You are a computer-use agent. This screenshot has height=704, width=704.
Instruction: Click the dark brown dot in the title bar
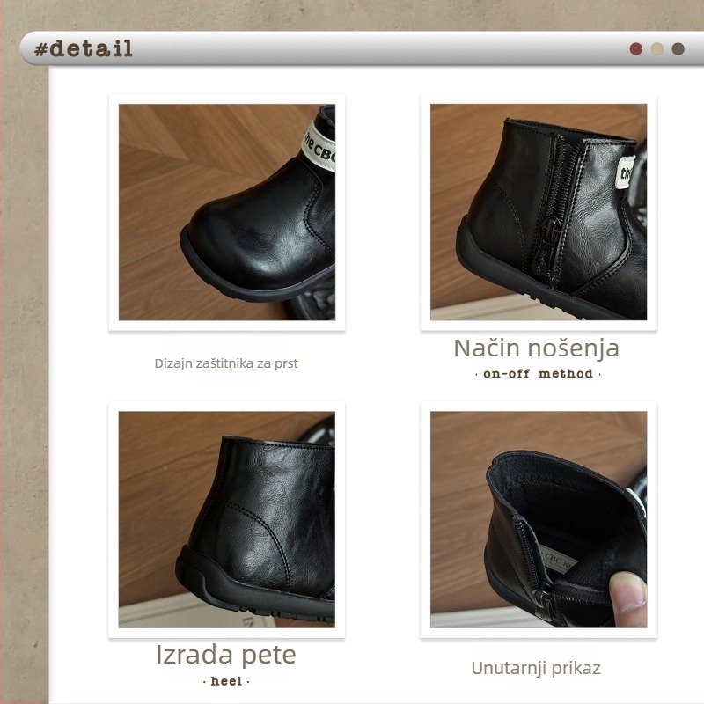point(678,49)
